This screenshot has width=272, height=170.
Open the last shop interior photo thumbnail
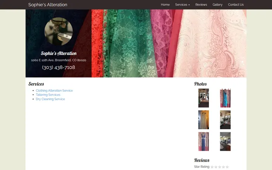click(225, 141)
